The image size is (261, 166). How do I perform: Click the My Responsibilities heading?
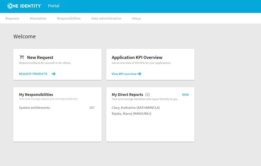tap(36, 95)
